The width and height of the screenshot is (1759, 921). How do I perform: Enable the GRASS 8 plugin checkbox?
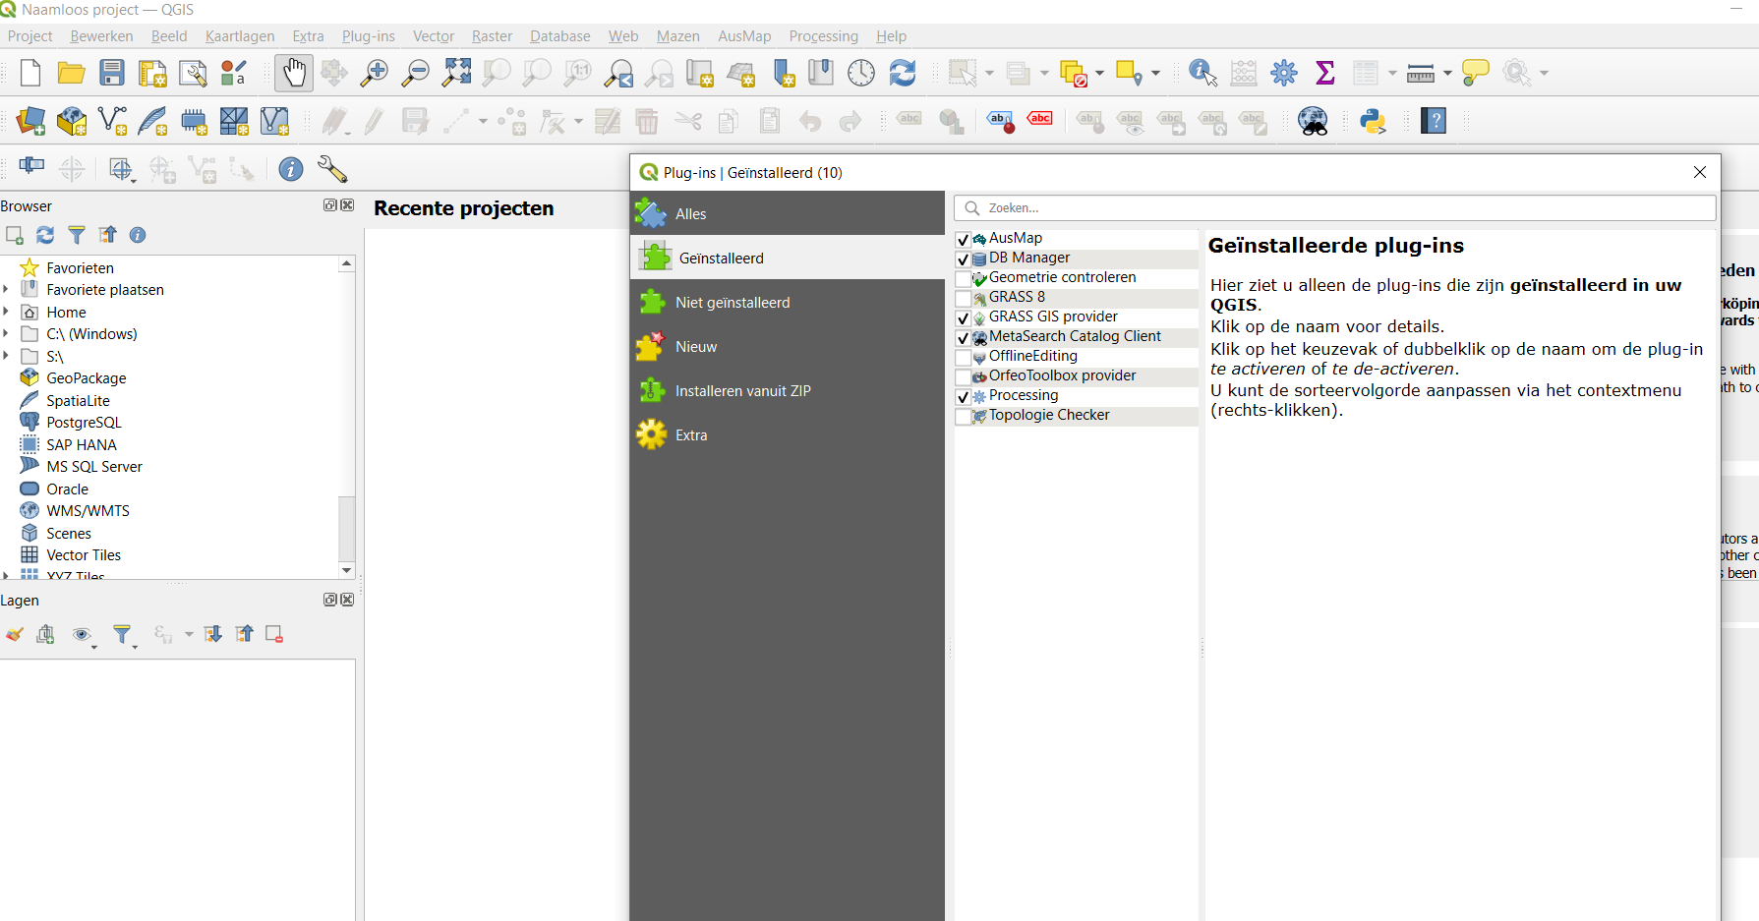tap(964, 298)
